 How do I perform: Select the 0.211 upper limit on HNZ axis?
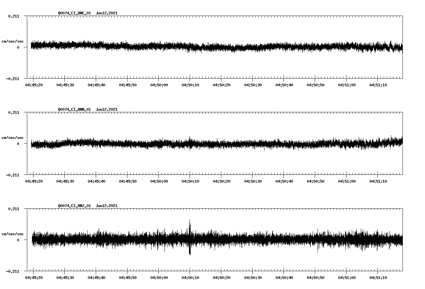pos(13,209)
